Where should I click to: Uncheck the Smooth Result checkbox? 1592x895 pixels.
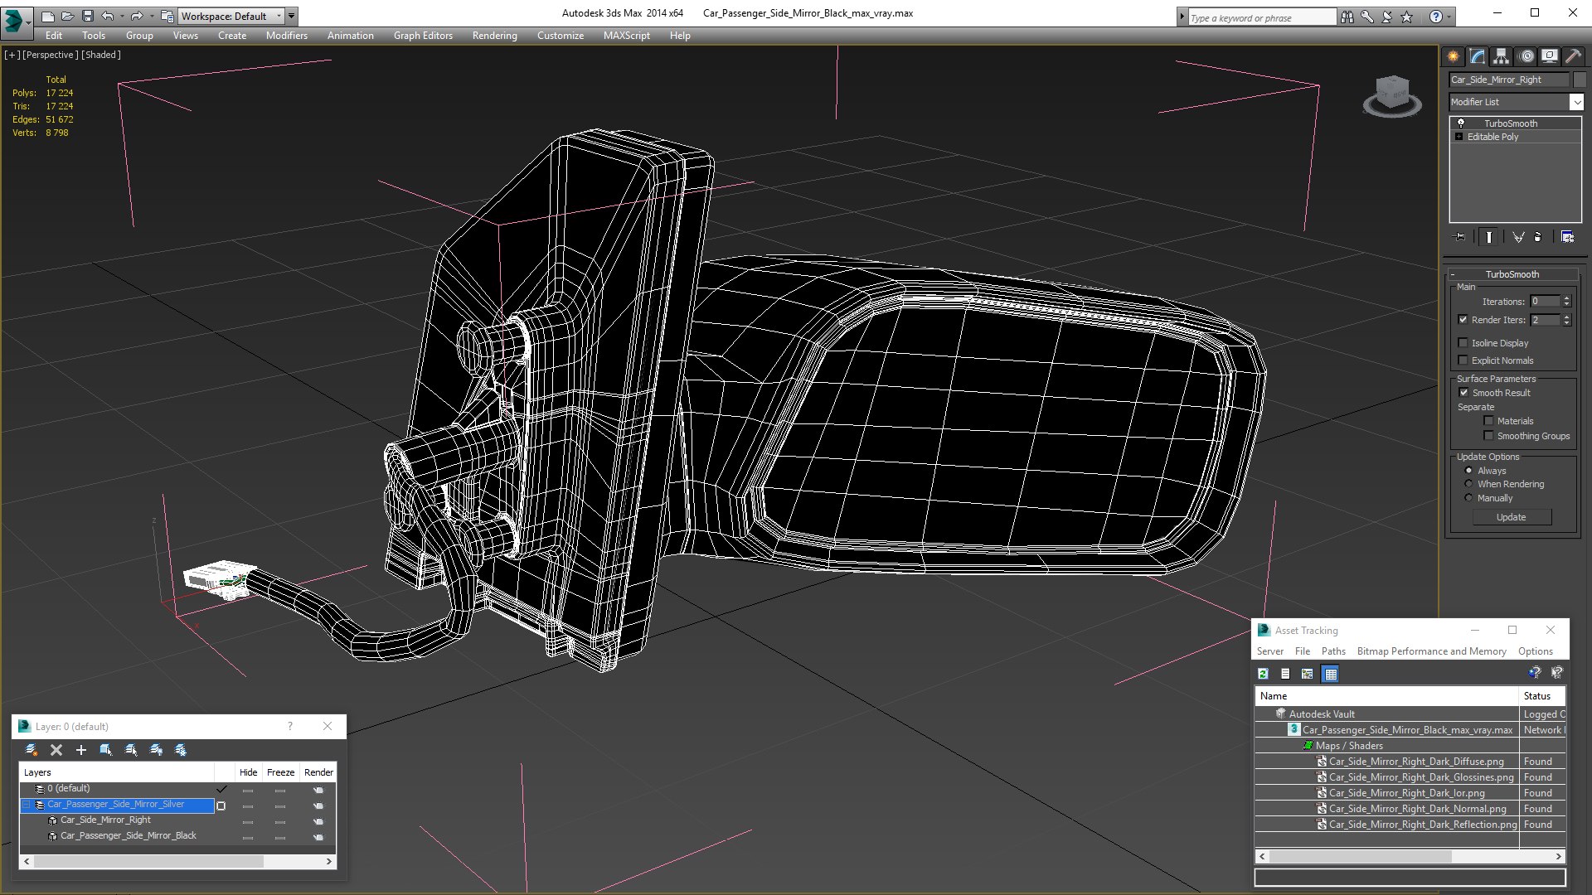coord(1463,393)
